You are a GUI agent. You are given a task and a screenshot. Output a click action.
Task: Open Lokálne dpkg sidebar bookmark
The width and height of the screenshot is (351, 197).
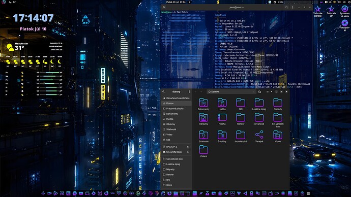177,164
